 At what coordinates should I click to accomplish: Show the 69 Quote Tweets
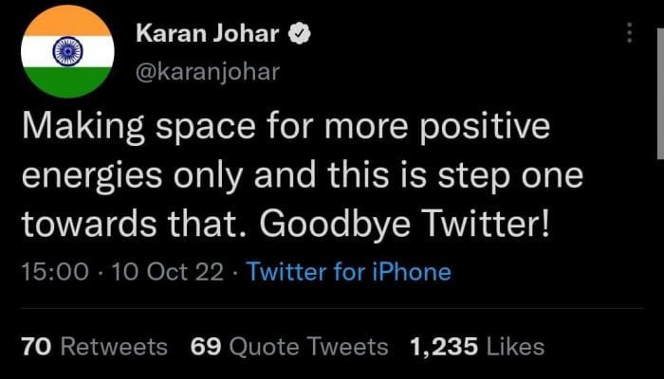click(289, 347)
